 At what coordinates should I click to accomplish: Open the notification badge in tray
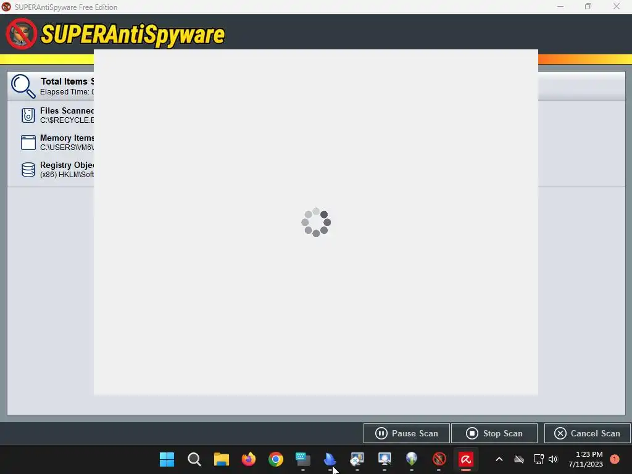(614, 459)
